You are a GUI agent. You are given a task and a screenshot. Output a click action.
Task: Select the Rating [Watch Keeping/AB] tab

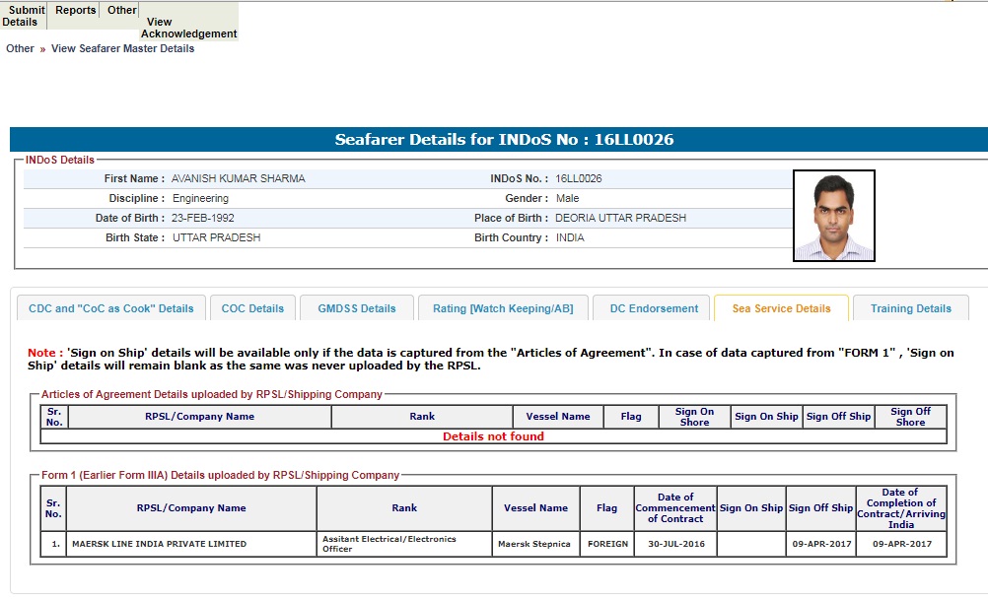click(x=503, y=308)
